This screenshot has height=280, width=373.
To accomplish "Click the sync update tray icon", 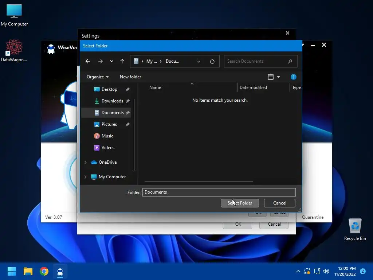I will tap(307, 271).
